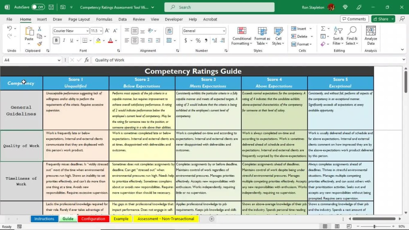Click the Cut scissors icon

pyautogui.click(x=39, y=29)
